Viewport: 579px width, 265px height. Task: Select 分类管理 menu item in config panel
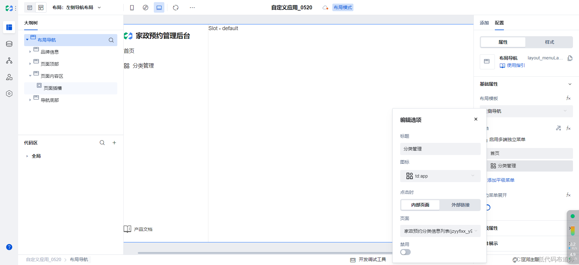tap(530, 166)
